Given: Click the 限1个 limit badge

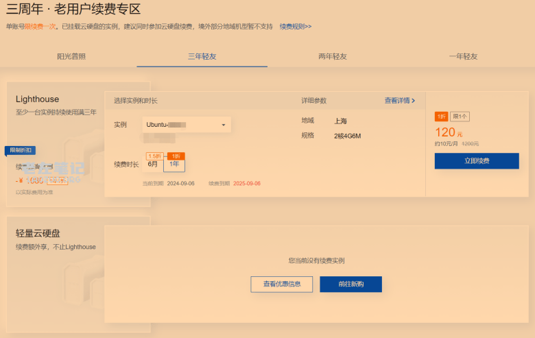Looking at the screenshot, I should (x=460, y=117).
